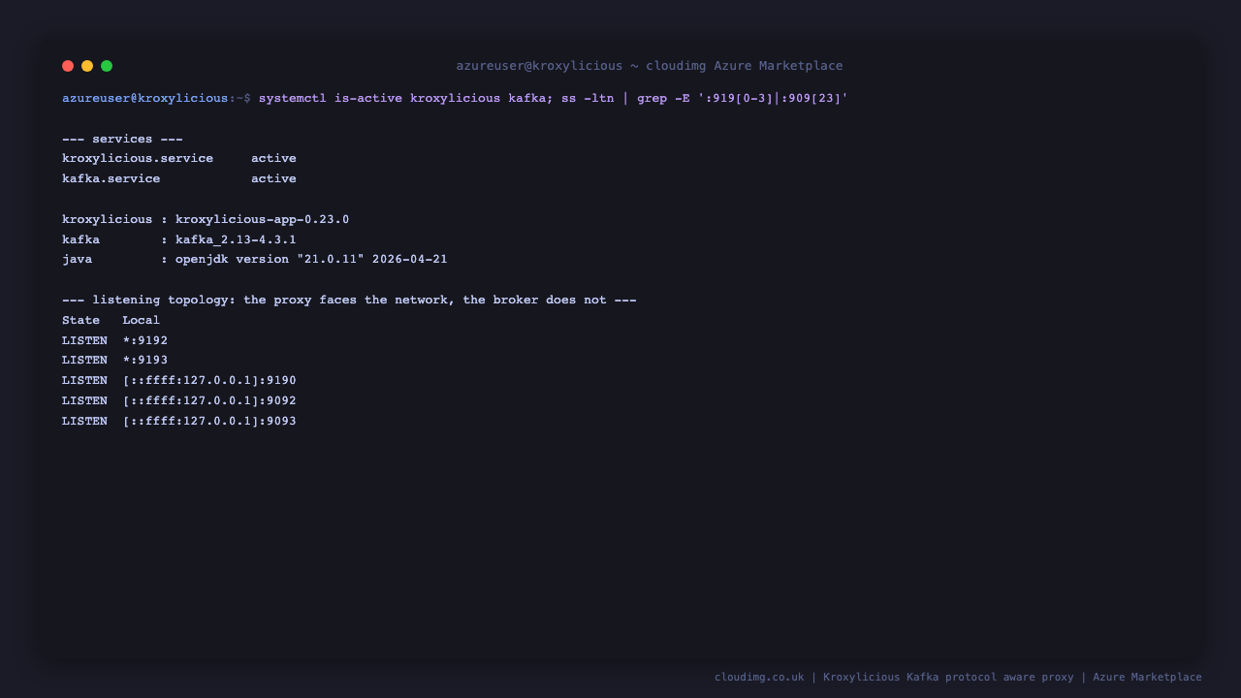Click the prompt azureuser@kroxylicious
This screenshot has width=1241, height=698.
click(x=145, y=98)
